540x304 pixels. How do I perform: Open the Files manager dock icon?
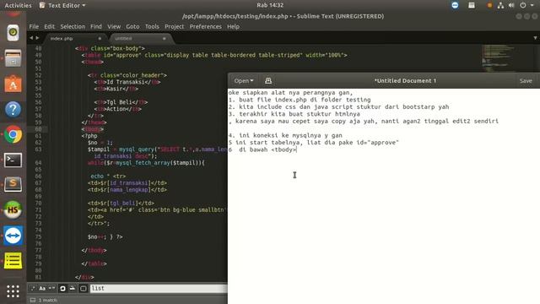[13, 58]
